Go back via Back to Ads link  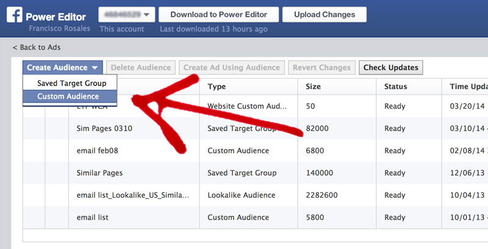37,48
